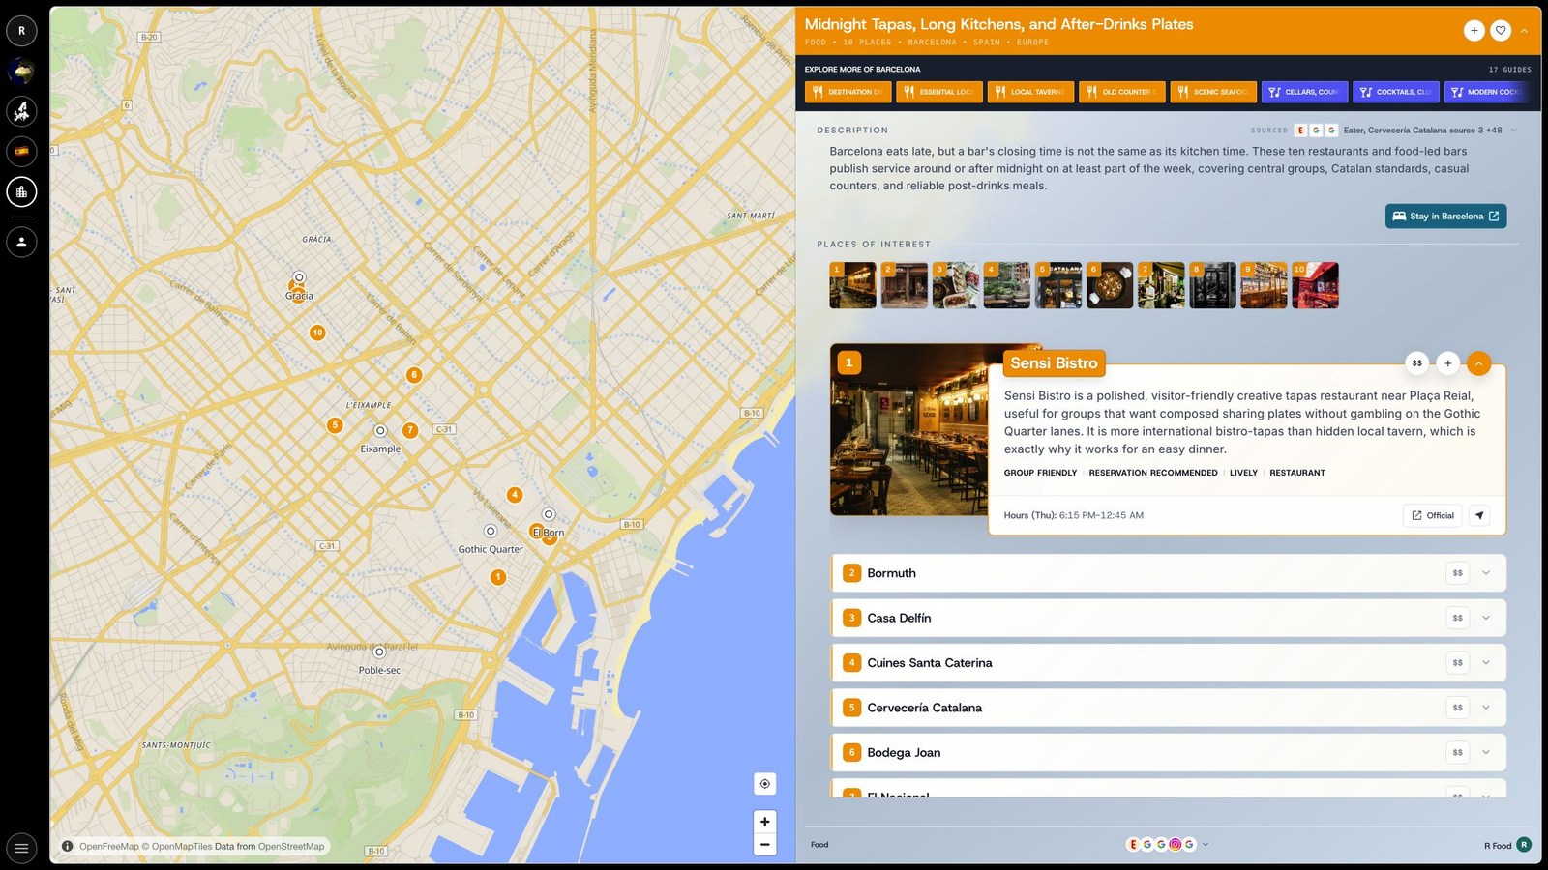This screenshot has height=870, width=1548.
Task: Open the world globe icon in sidebar
Action: point(21,71)
